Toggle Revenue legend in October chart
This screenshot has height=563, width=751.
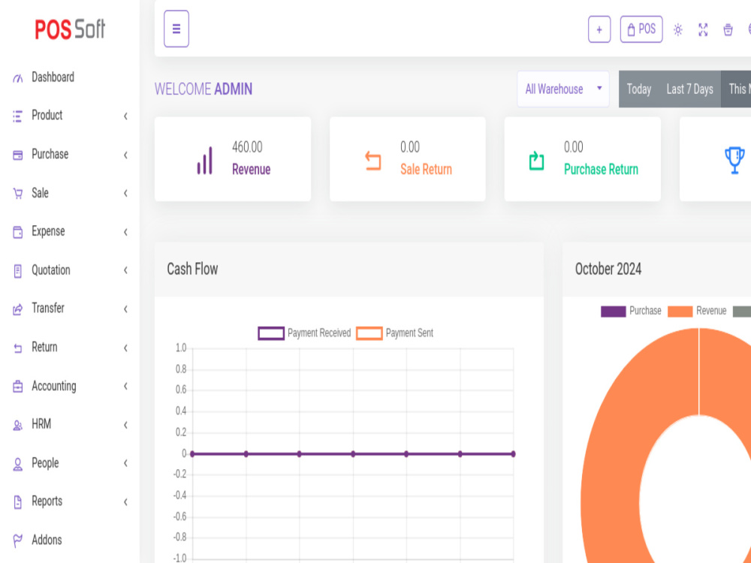tap(698, 312)
